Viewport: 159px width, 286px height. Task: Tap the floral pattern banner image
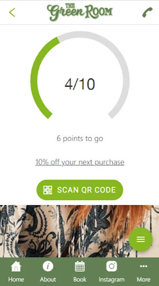pyautogui.click(x=80, y=231)
